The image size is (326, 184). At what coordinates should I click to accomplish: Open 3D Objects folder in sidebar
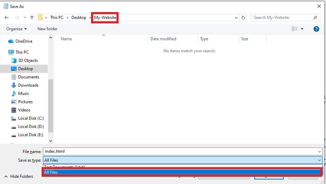(x=28, y=61)
